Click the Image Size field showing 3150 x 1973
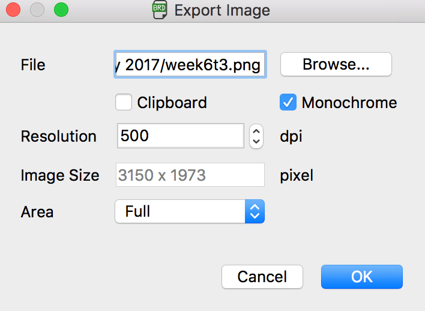Image resolution: width=425 pixels, height=311 pixels. click(x=189, y=175)
